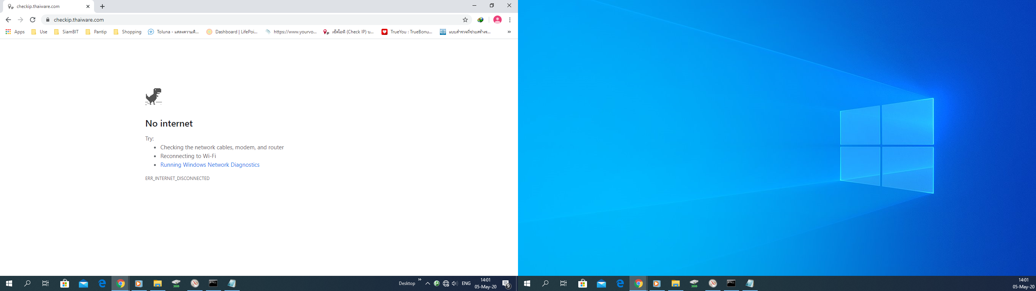Expand the hidden bookmarks chevron
The height and width of the screenshot is (291, 1036).
(x=509, y=32)
